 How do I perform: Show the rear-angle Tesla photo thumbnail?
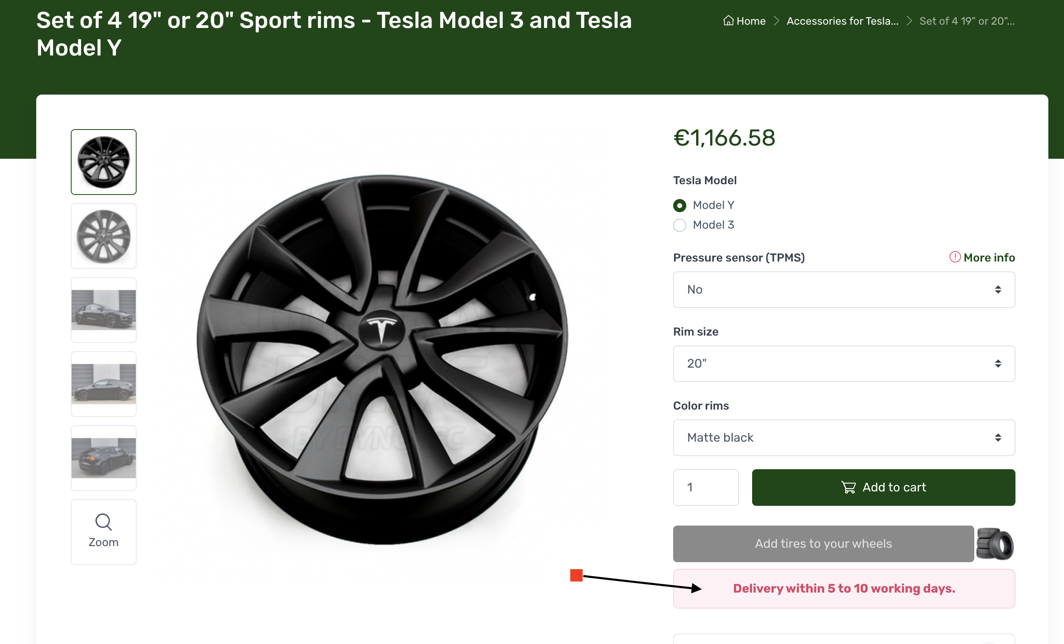click(x=103, y=458)
